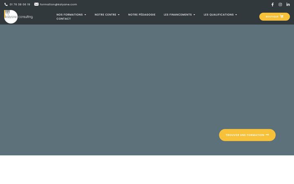Click the Trouver une formation button
This screenshot has height=184, width=294.
[247, 135]
